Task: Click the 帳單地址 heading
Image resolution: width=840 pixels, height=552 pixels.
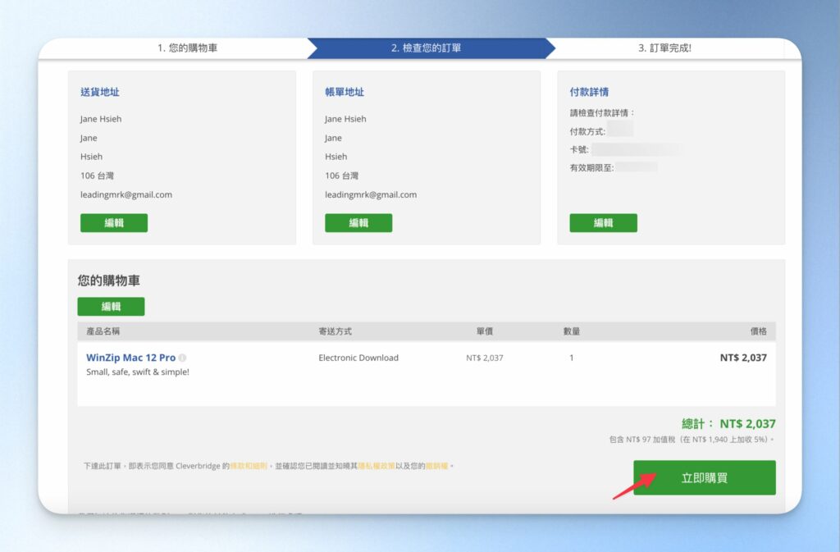Action: (345, 92)
